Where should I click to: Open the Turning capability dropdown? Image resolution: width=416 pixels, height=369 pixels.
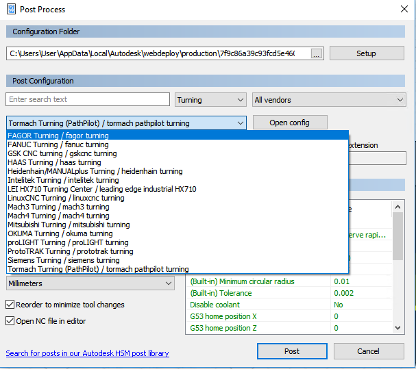[x=210, y=100]
